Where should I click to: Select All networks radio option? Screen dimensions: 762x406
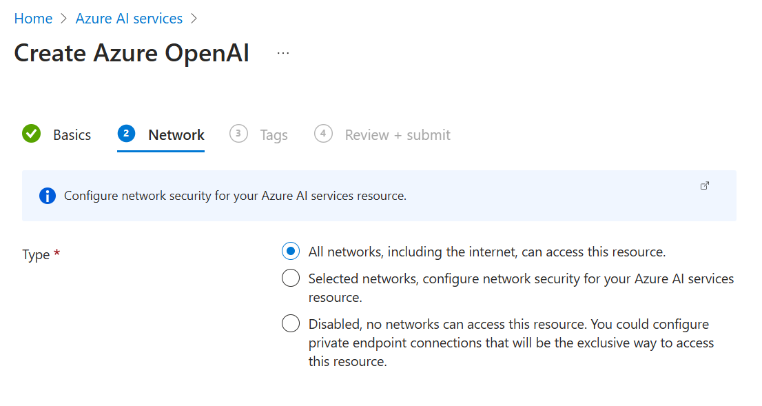pyautogui.click(x=291, y=252)
